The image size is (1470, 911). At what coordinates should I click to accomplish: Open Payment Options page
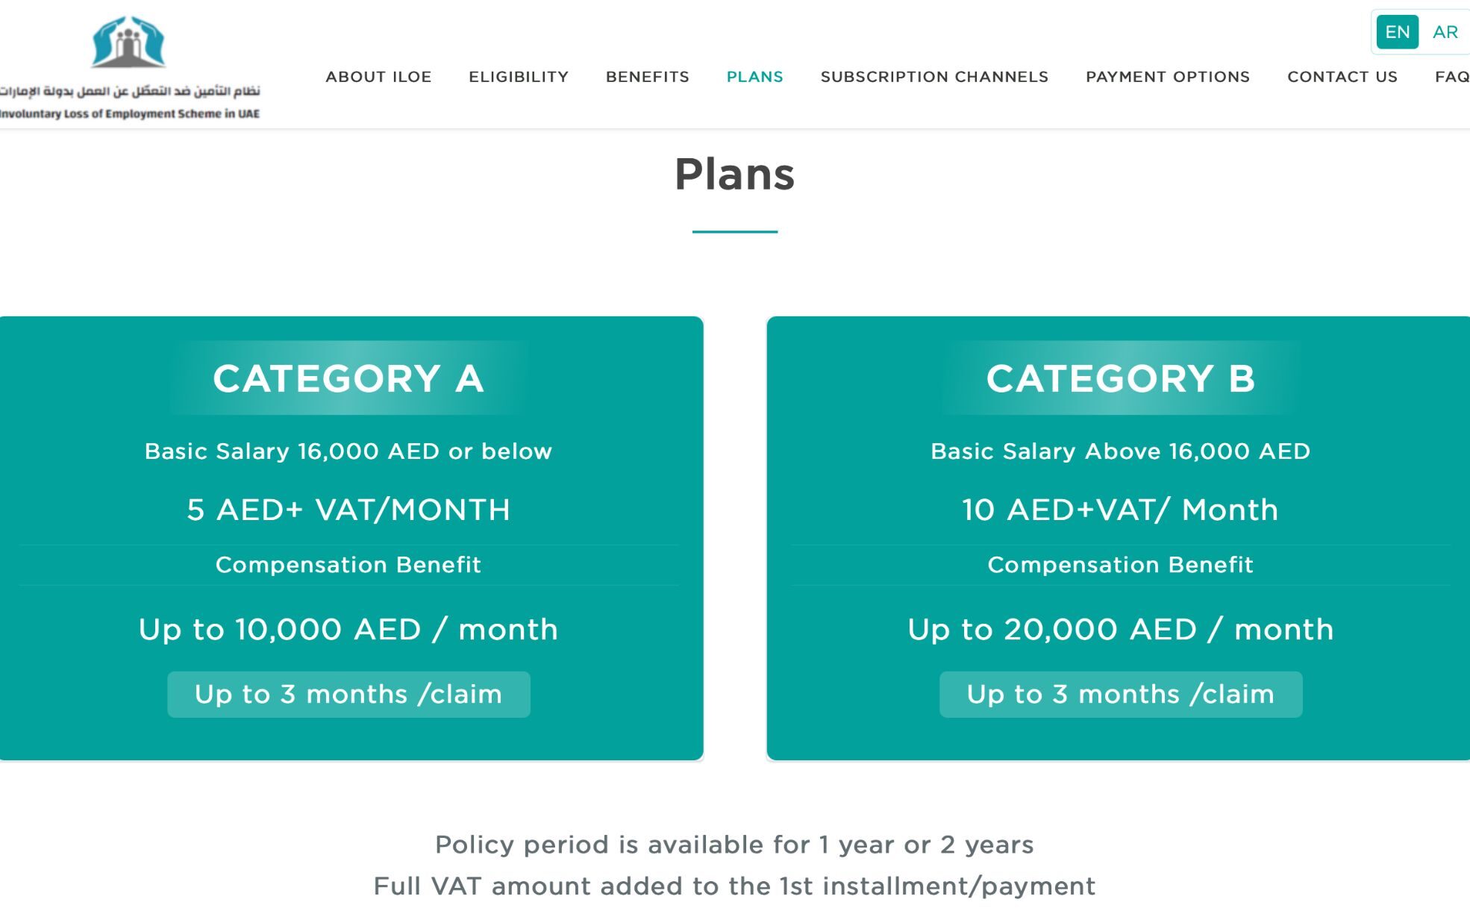[x=1169, y=77]
